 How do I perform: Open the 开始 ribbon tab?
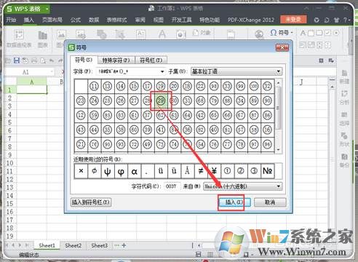pos(11,20)
